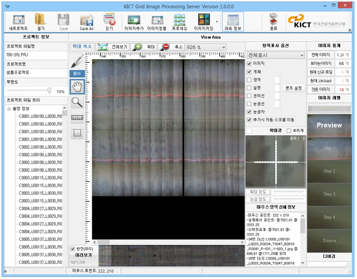This screenshot has height=279, width=357.
Task: Start processing with the 프로세싱 icon
Action: point(180,22)
